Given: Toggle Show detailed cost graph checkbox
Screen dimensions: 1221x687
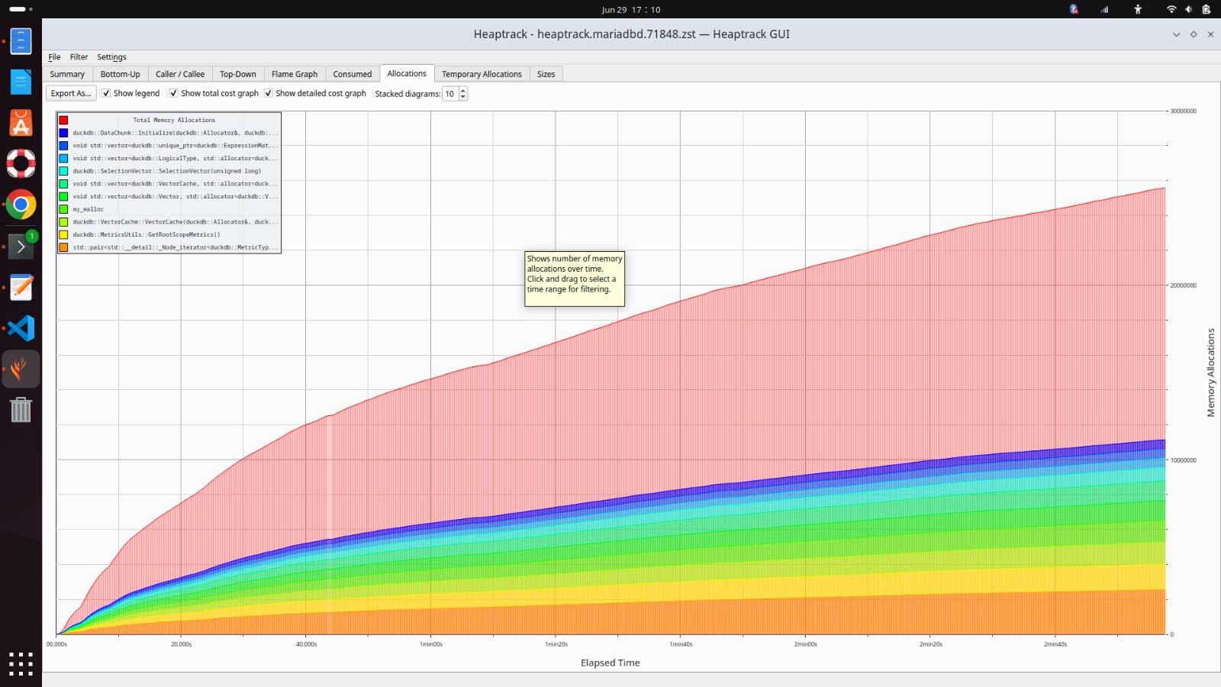Looking at the screenshot, I should click(268, 93).
